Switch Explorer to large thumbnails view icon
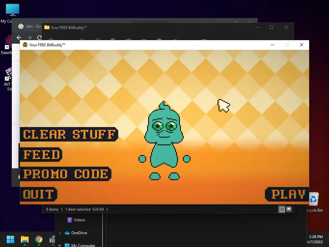 (289, 209)
